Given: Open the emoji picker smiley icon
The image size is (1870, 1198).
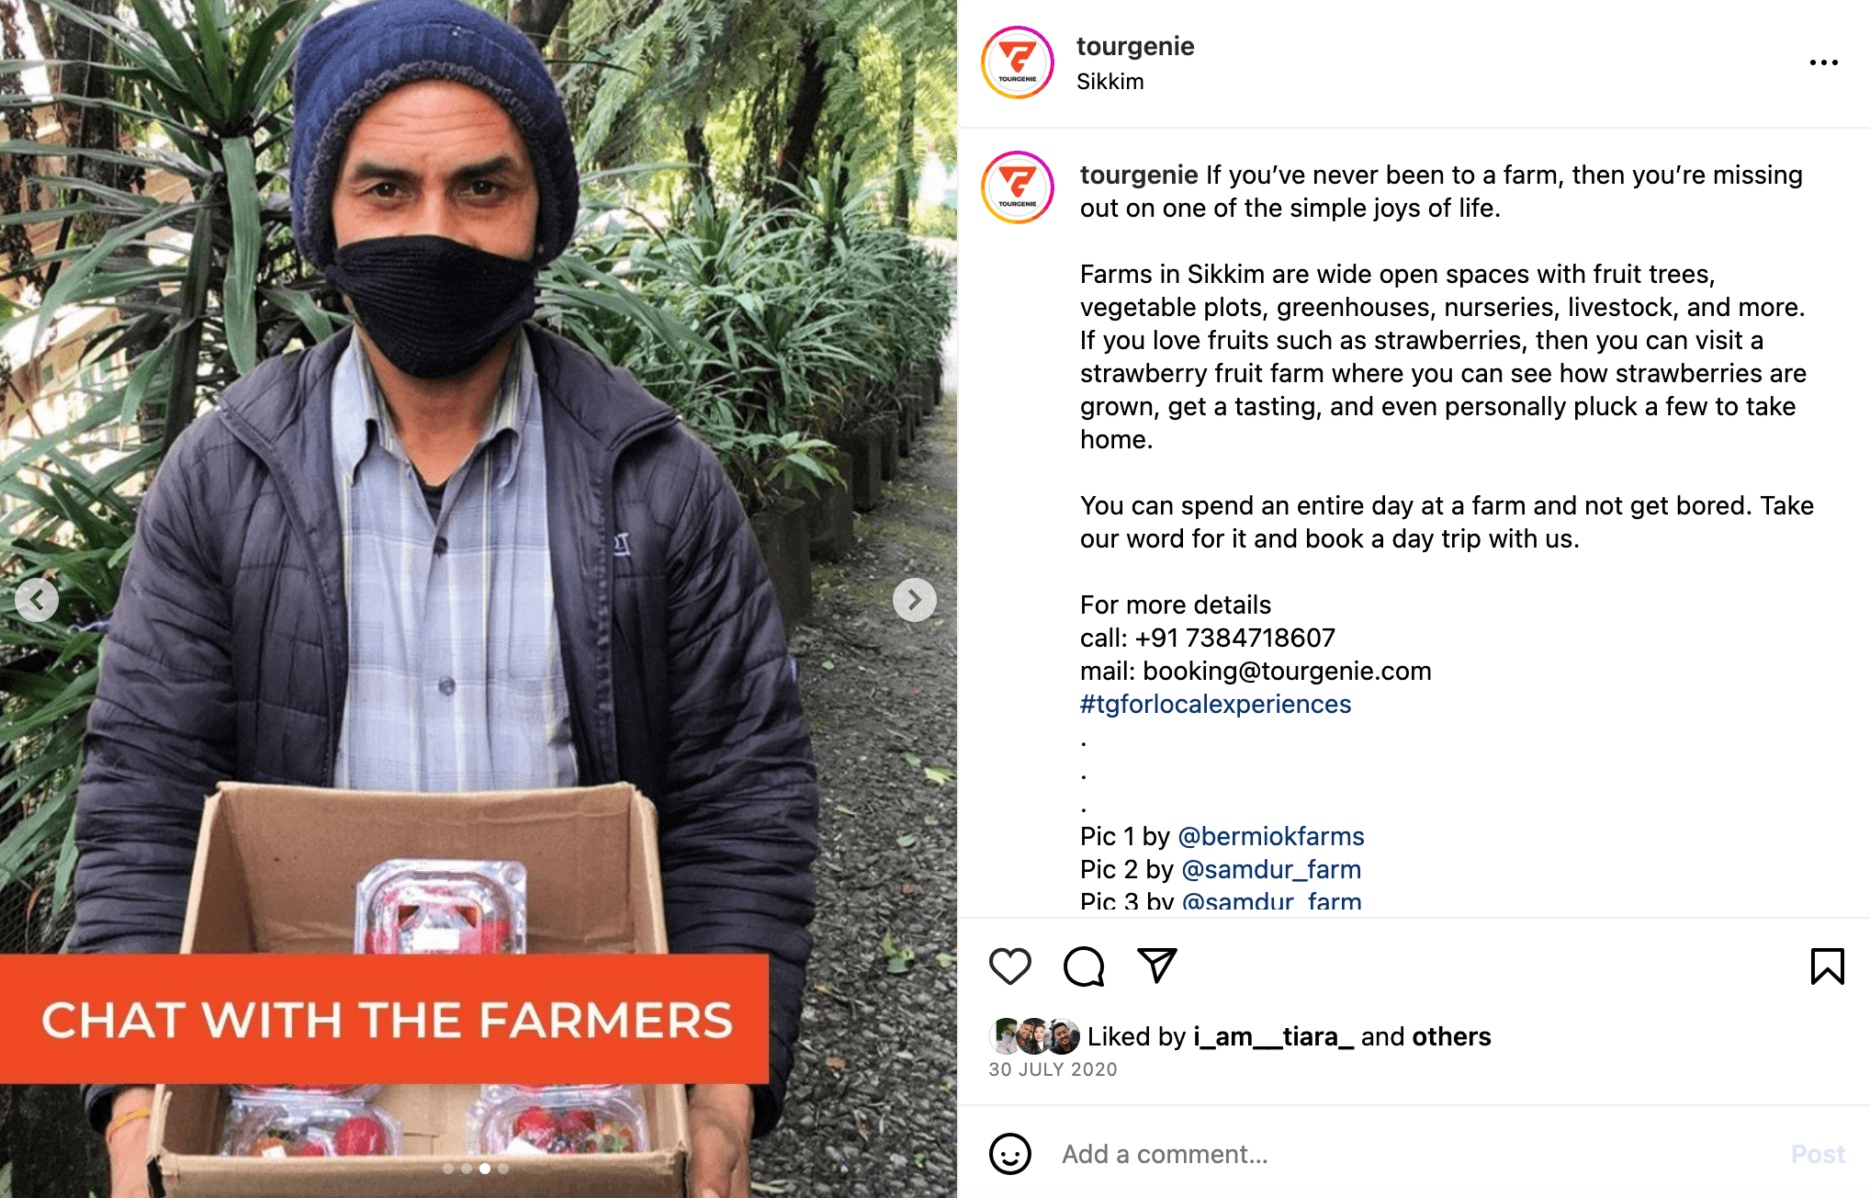Looking at the screenshot, I should pos(1009,1154).
